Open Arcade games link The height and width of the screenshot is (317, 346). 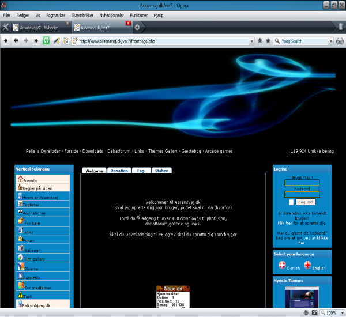coord(219,151)
